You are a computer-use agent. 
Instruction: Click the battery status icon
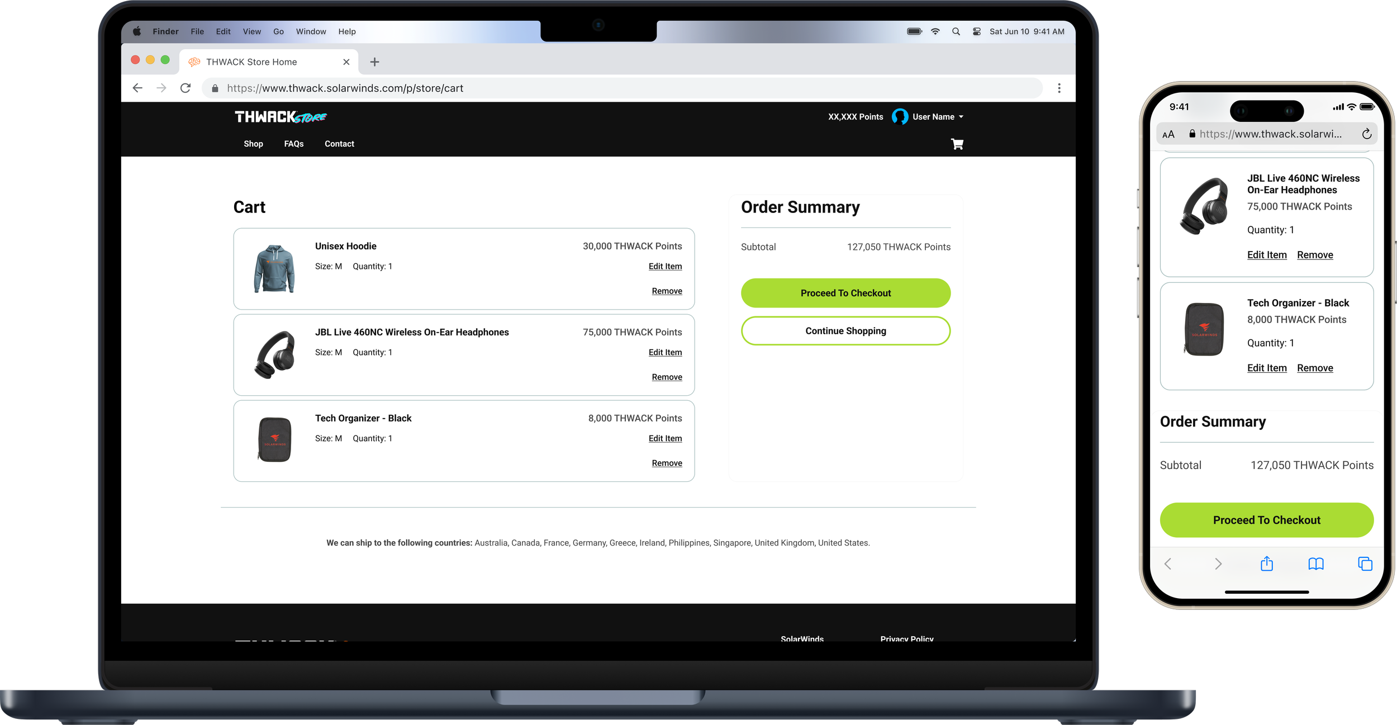point(914,31)
